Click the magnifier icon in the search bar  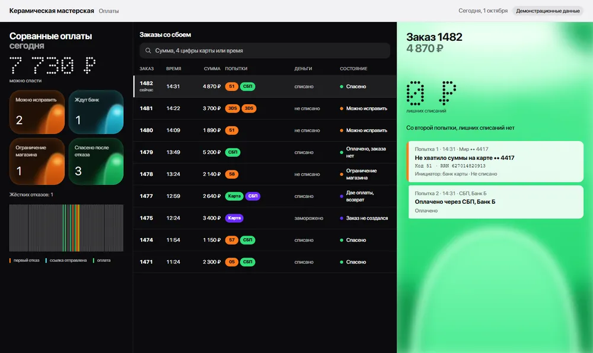pyautogui.click(x=148, y=50)
